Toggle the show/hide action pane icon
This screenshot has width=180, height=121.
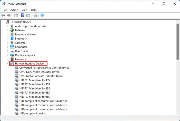(x=28, y=15)
